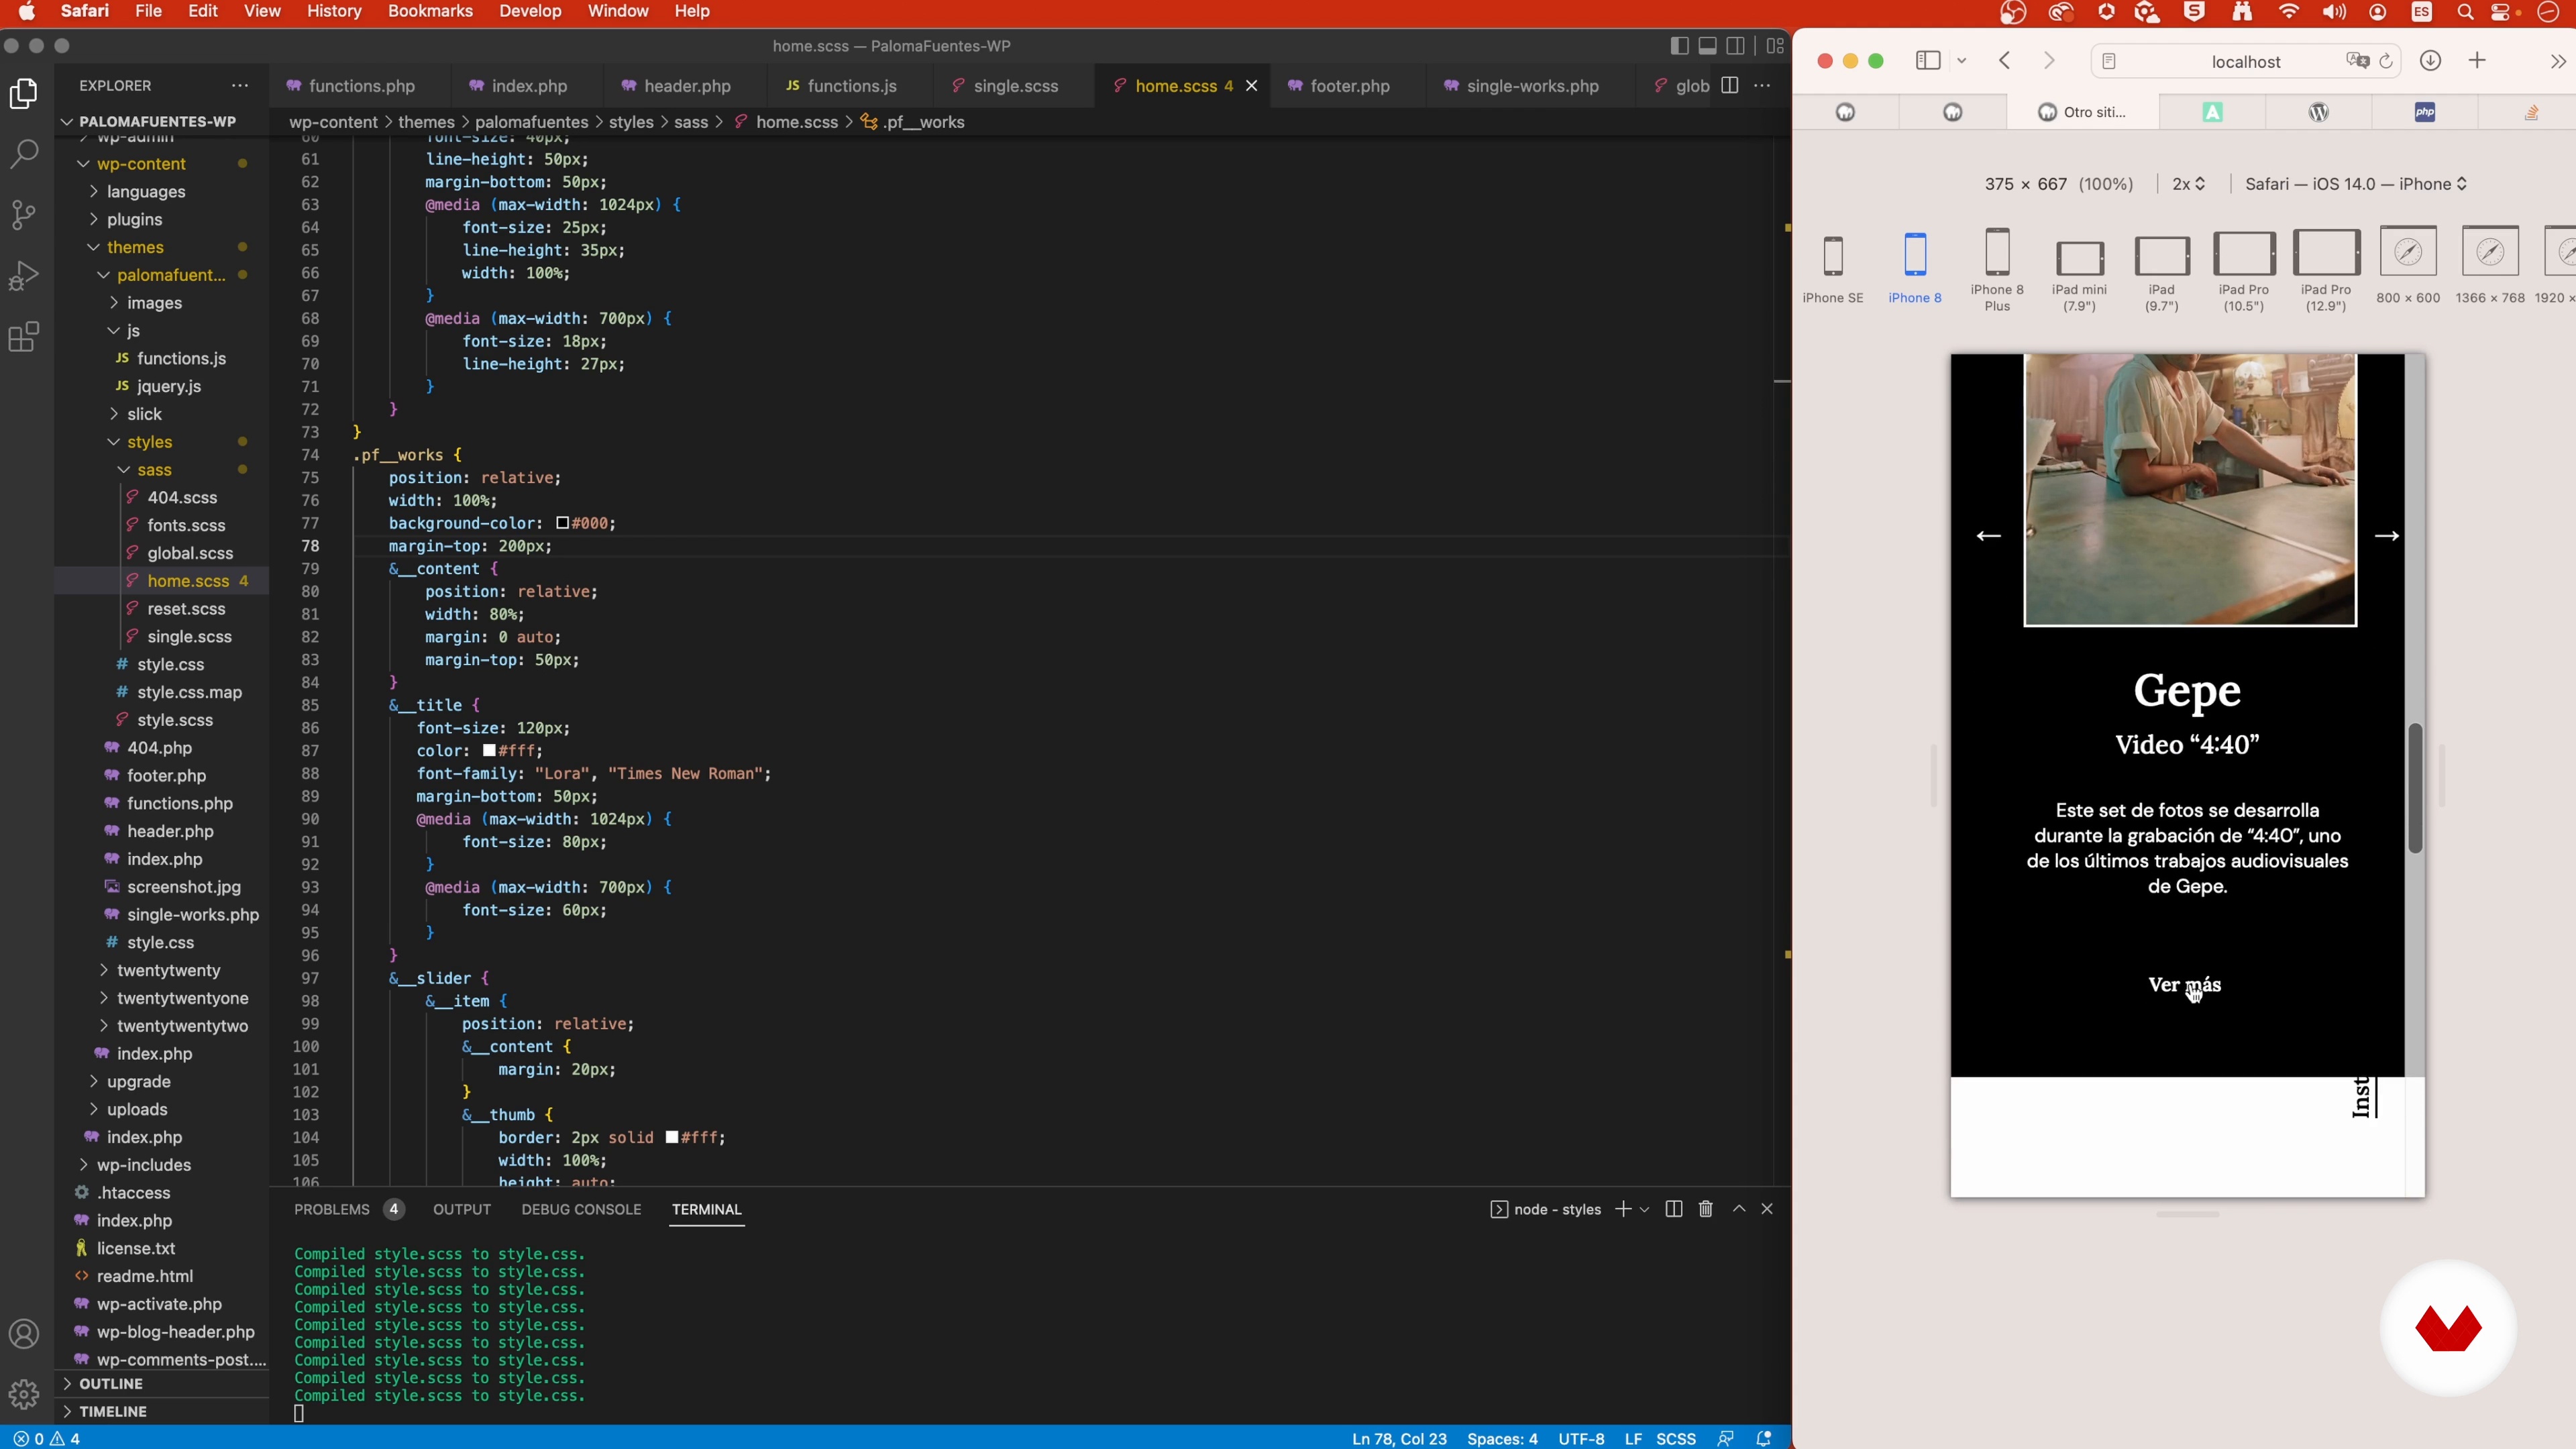The image size is (2576, 1449).
Task: Select iPad Pro 12.9 device preset
Action: tap(2325, 272)
